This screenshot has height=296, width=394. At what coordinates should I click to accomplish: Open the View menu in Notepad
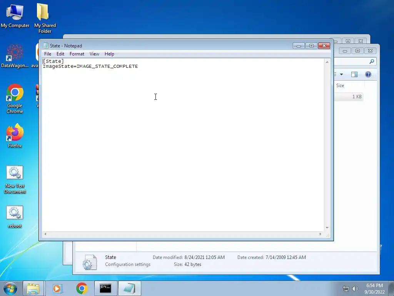click(95, 54)
